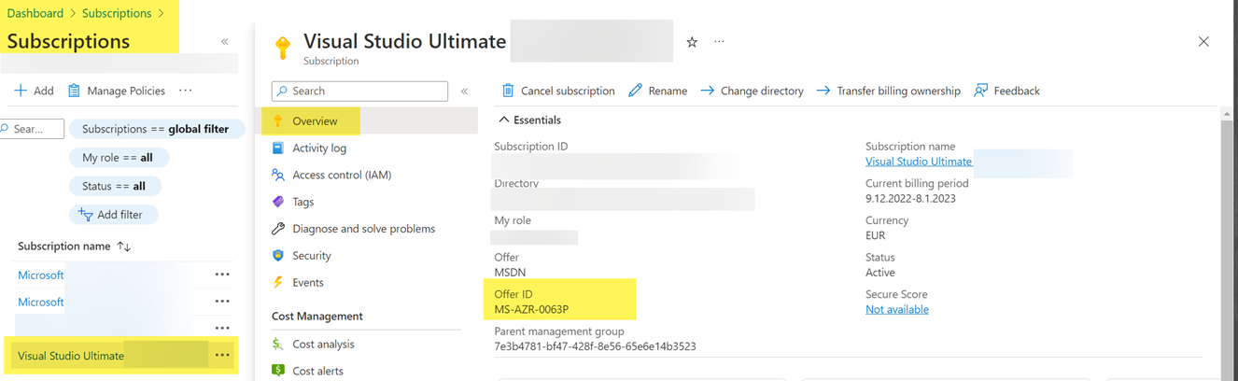Close the subscription blade
The width and height of the screenshot is (1238, 381).
(1203, 42)
